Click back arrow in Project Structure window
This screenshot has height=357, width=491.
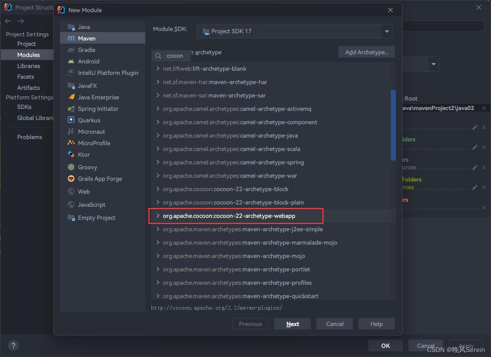(8, 21)
